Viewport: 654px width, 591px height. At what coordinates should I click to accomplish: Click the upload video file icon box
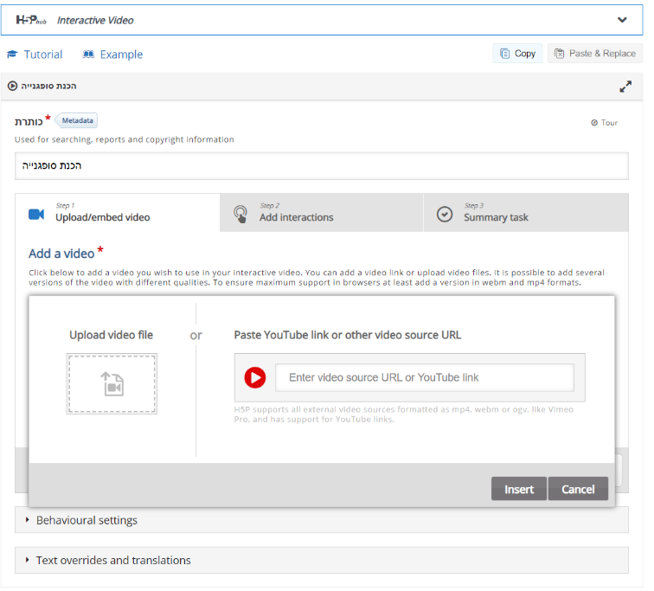click(112, 384)
